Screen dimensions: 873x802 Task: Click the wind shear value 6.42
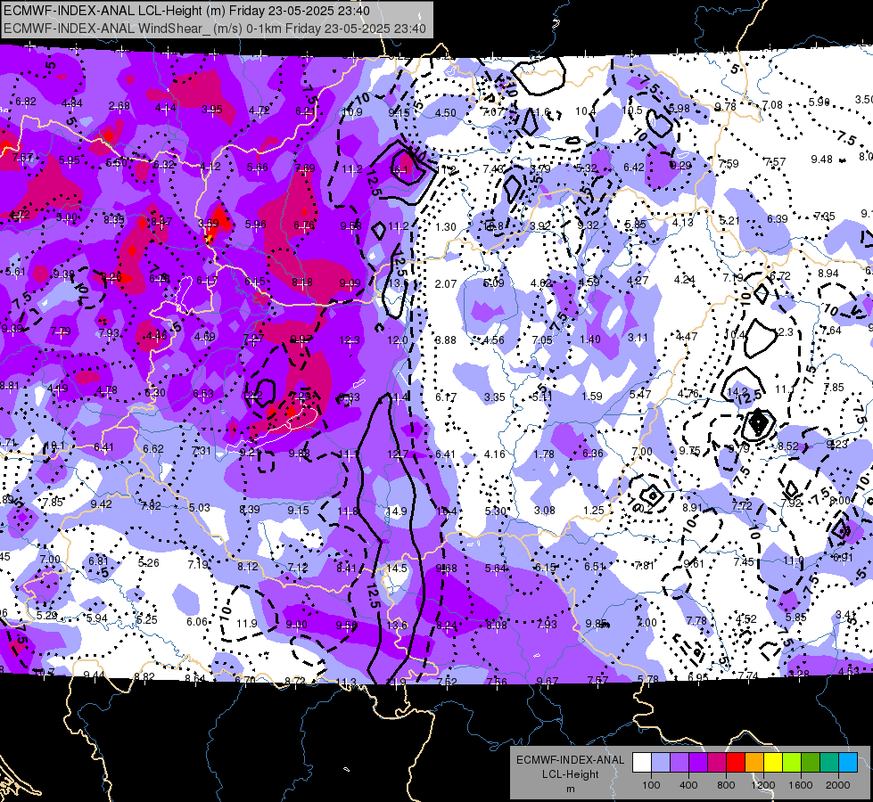pyautogui.click(x=634, y=167)
